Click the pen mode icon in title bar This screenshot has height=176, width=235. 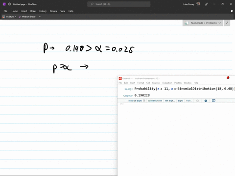coord(206,4)
